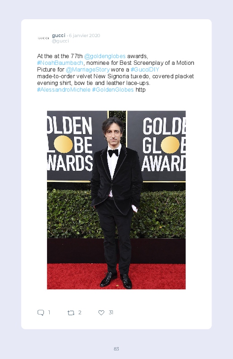This screenshot has height=359, width=233.
Task: Click the retweet count number 2
Action: [80, 313]
